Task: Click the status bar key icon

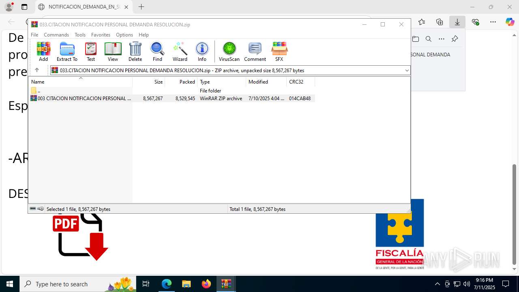Action: pos(41,209)
